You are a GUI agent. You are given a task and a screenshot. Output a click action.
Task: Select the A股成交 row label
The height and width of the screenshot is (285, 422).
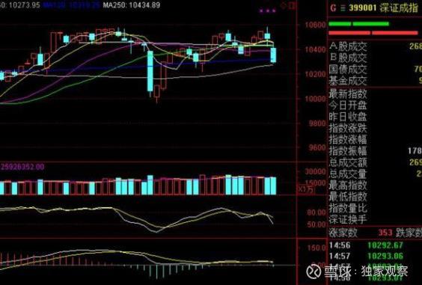[x=348, y=46]
